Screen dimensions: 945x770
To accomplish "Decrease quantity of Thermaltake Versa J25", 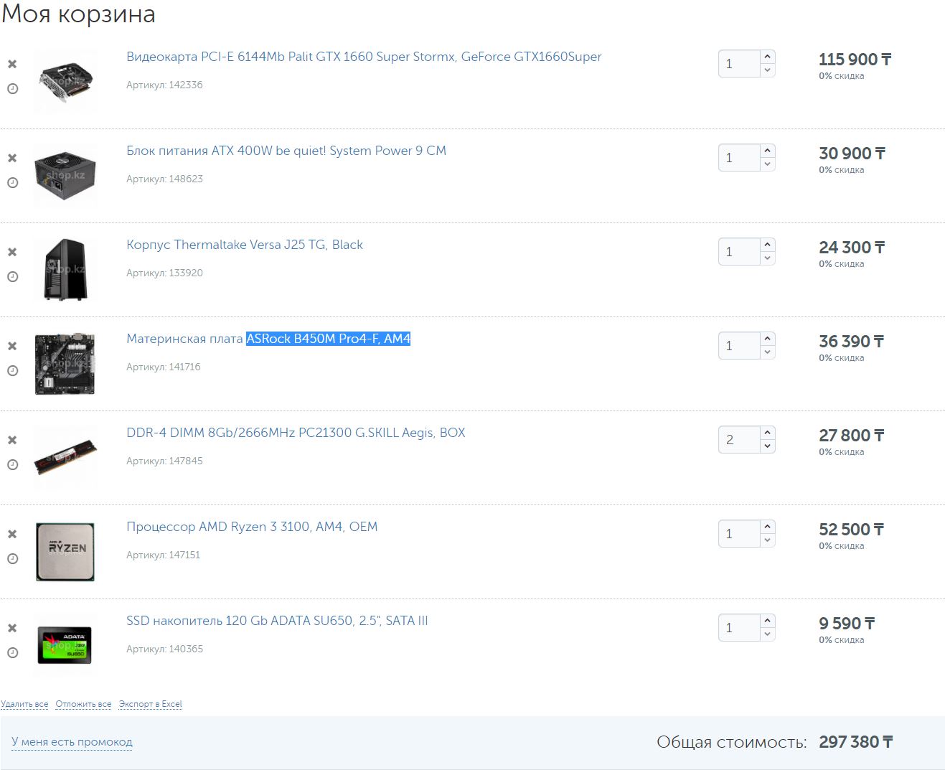I will [x=767, y=258].
